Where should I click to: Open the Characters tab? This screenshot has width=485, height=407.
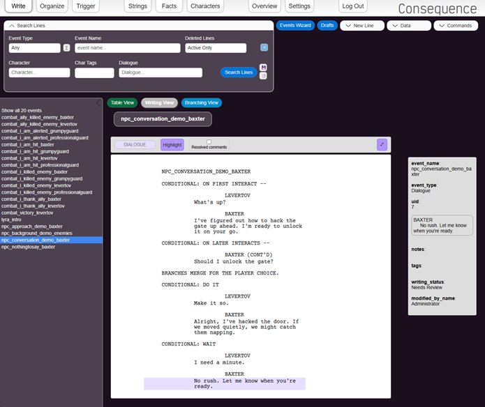click(205, 6)
